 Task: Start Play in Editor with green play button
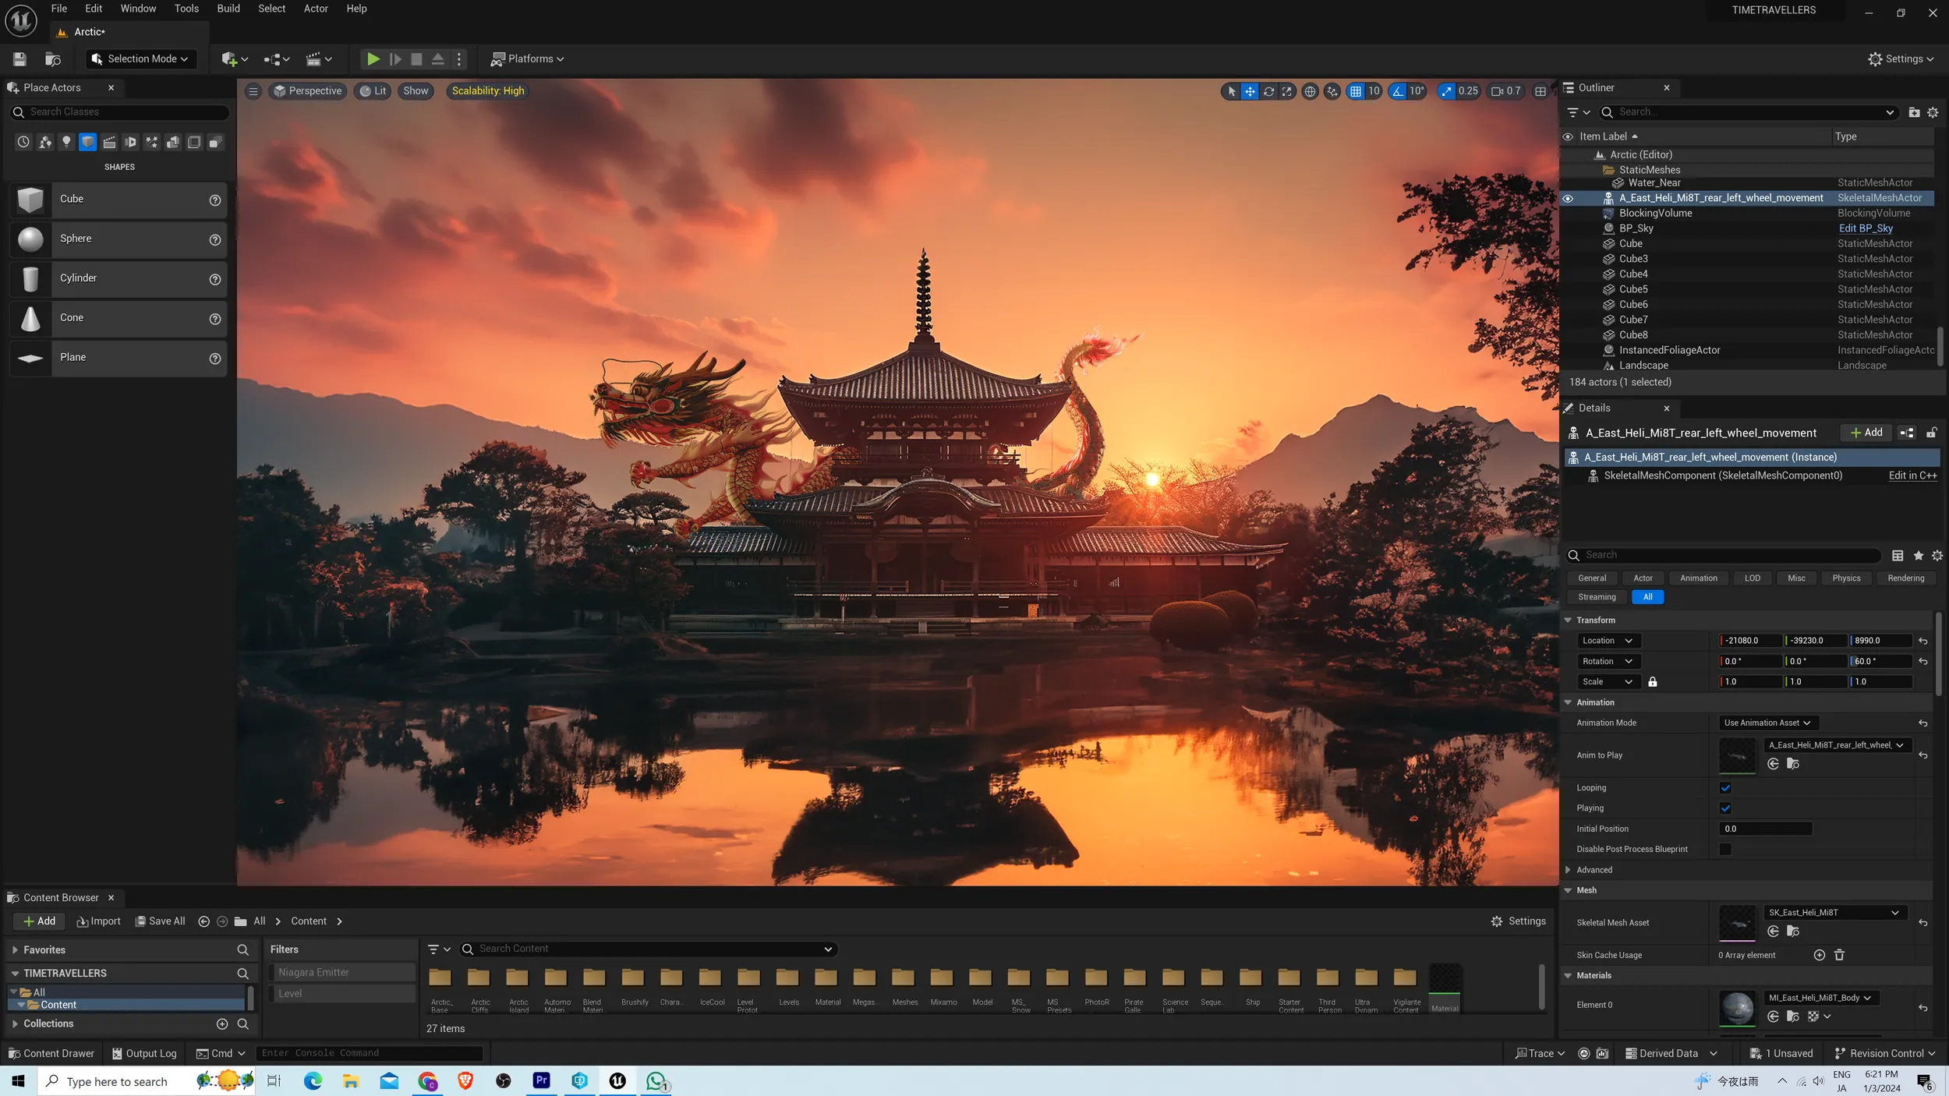point(373,59)
